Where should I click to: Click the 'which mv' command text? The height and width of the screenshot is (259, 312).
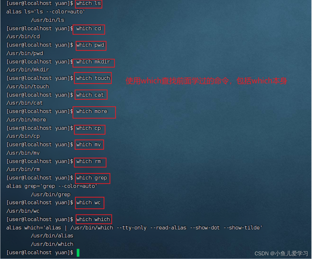89,145
